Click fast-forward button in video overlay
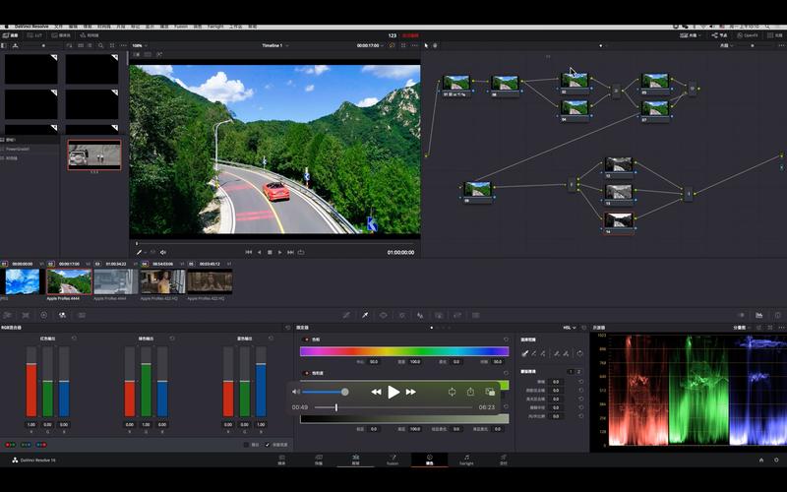 (x=410, y=392)
